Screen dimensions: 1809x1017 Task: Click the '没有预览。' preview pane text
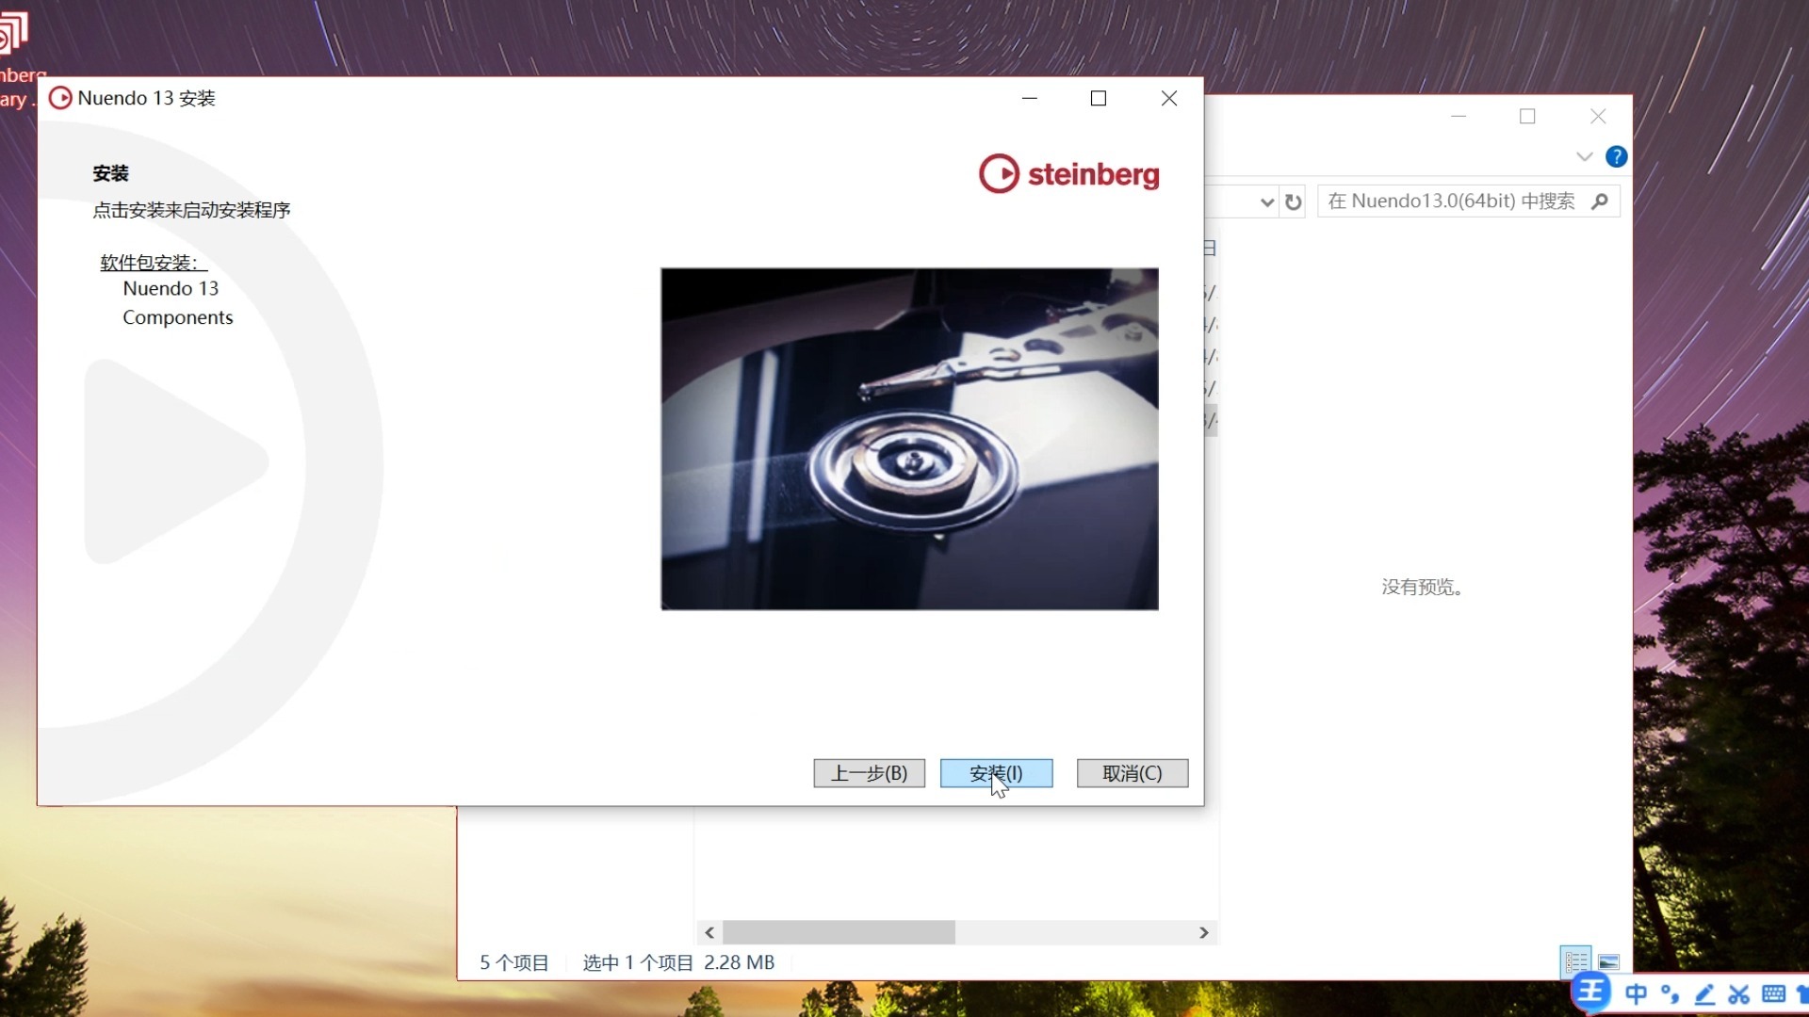click(1421, 587)
